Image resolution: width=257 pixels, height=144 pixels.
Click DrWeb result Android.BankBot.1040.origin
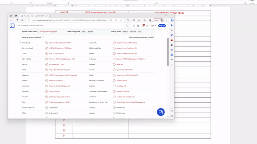(x=127, y=53)
